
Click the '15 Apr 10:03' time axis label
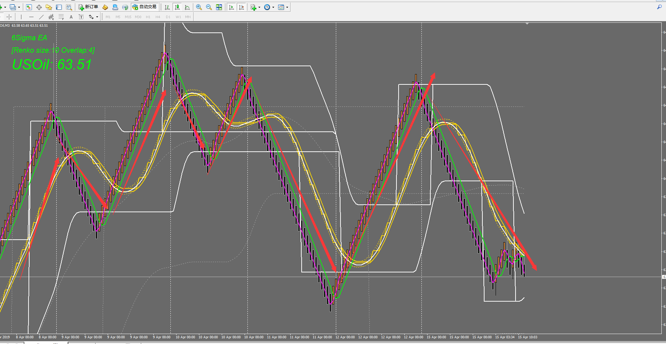[528, 337]
